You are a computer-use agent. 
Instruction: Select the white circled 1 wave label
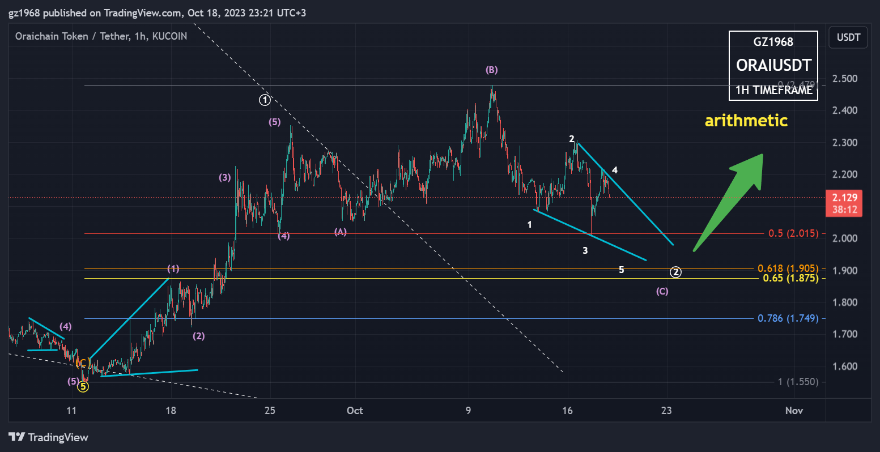pyautogui.click(x=265, y=100)
